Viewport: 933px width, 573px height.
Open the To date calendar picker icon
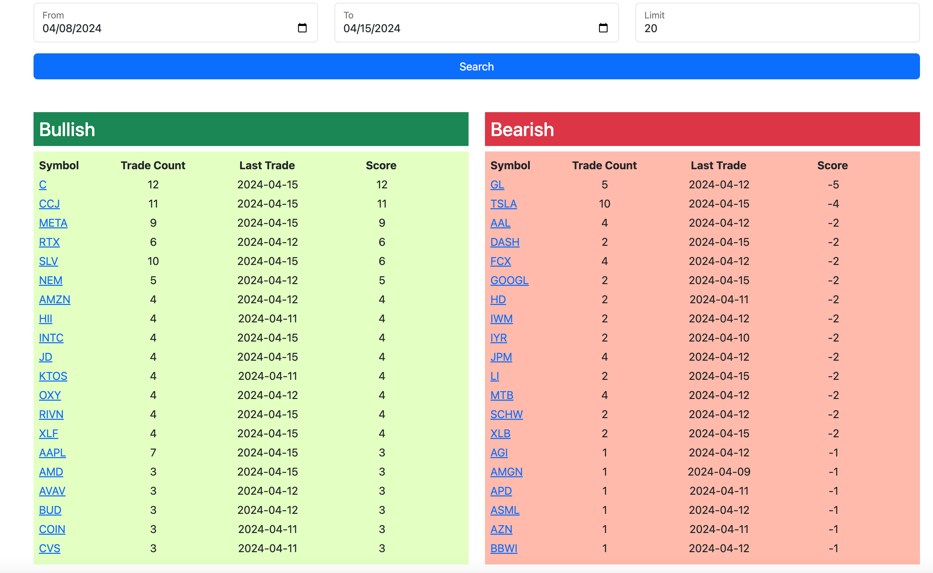[603, 28]
